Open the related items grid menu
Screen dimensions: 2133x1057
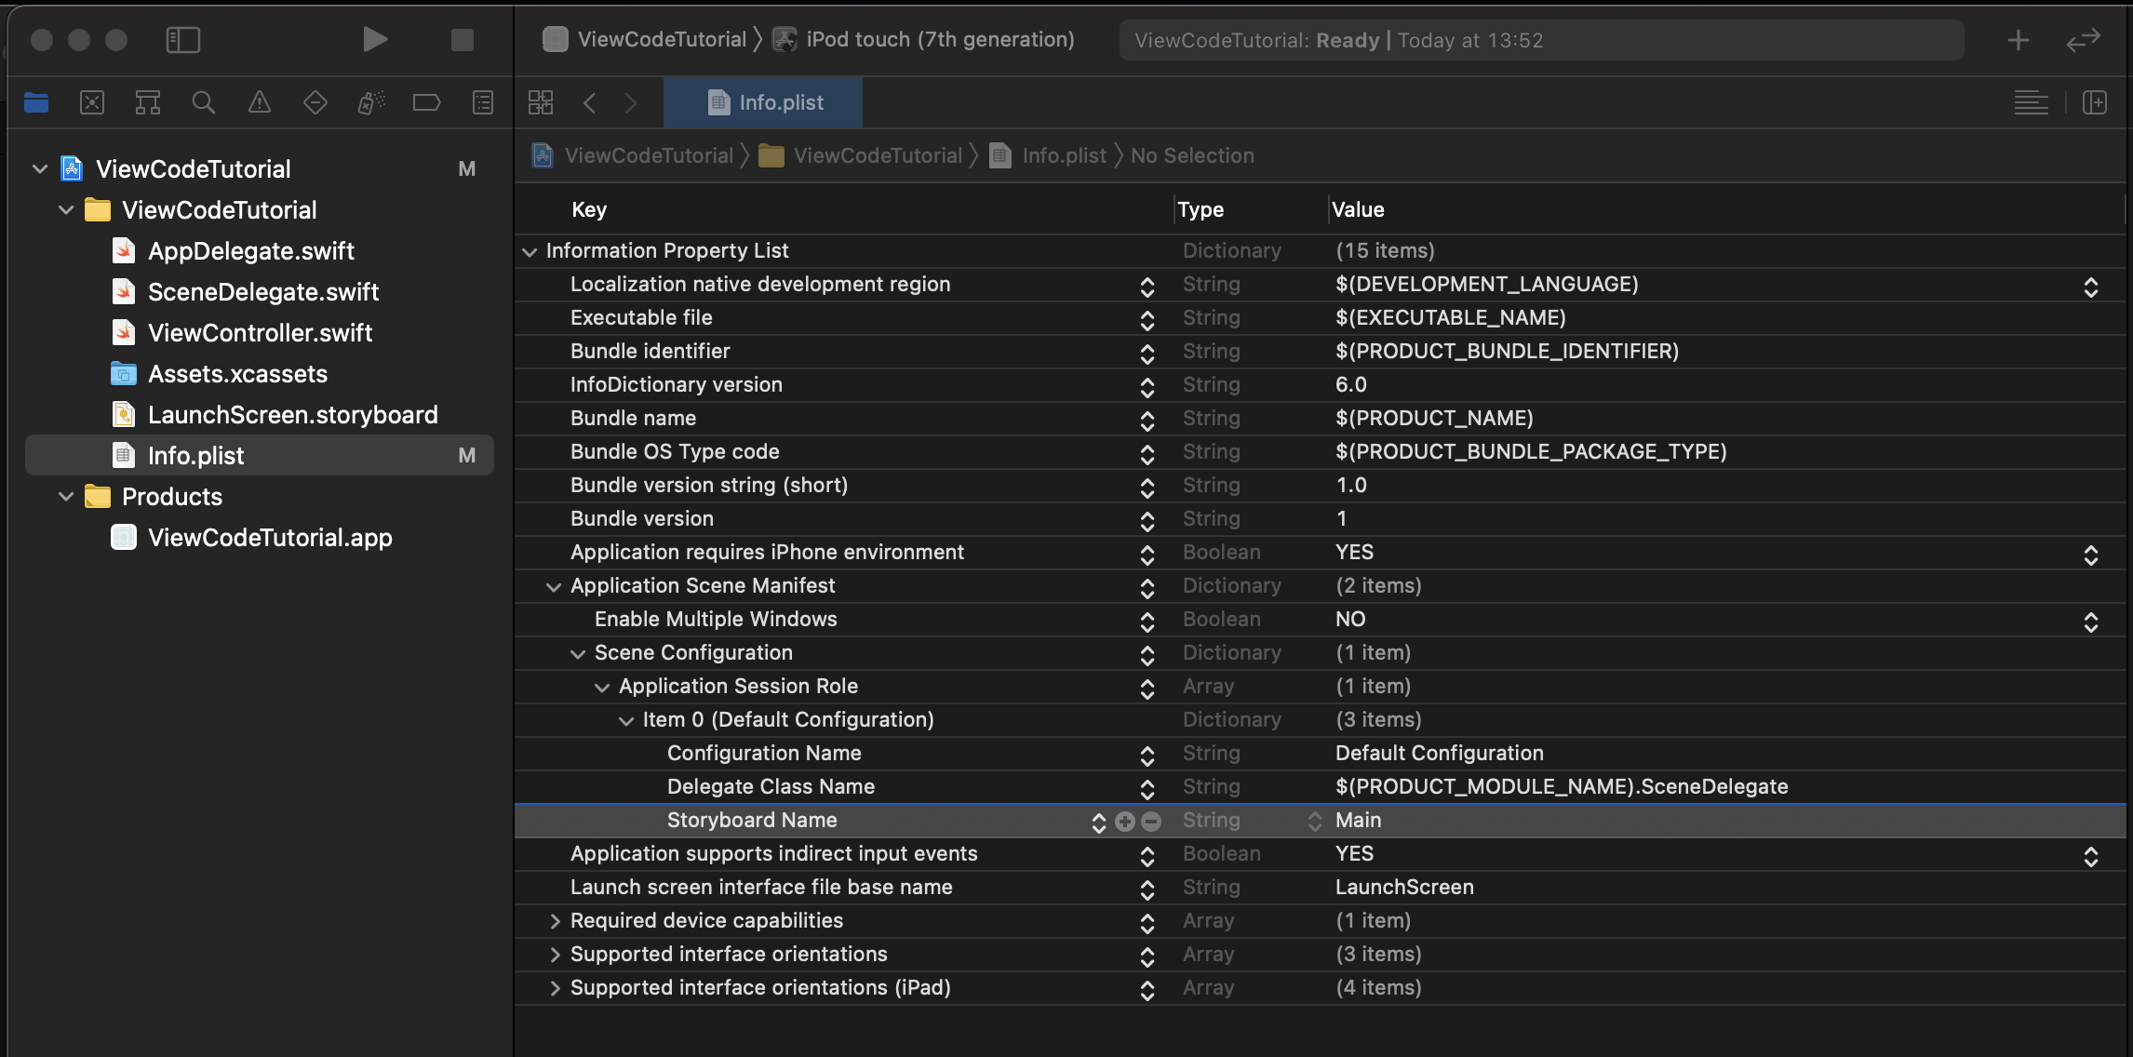tap(541, 102)
